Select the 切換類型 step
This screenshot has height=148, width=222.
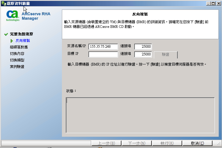[x=17, y=60]
